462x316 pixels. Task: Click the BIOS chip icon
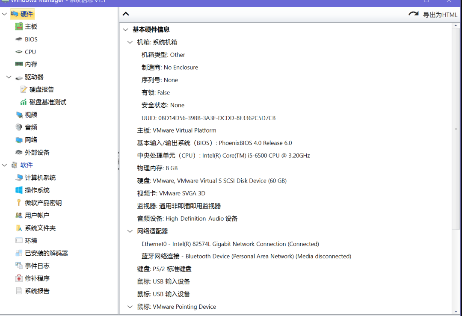(19, 39)
